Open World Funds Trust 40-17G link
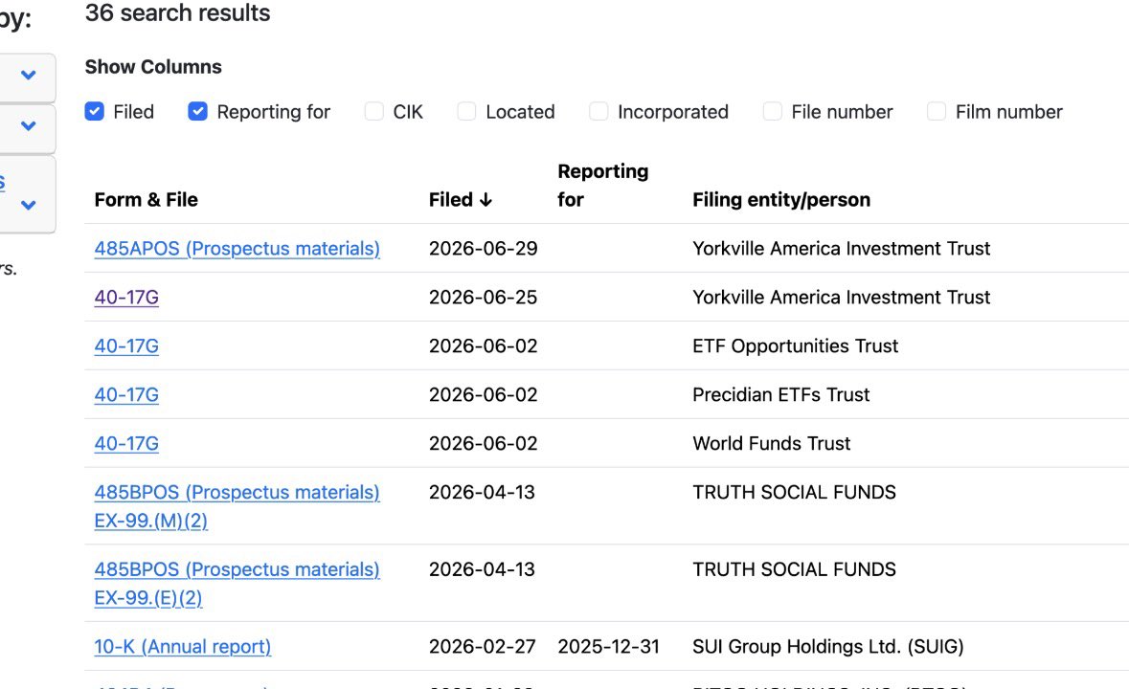 point(126,444)
